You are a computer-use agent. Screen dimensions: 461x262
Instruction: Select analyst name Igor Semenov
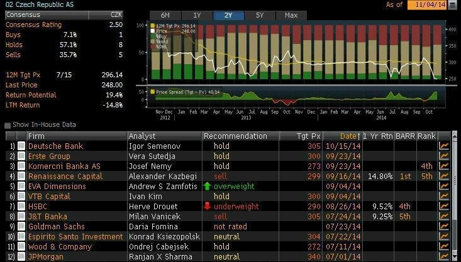[154, 146]
